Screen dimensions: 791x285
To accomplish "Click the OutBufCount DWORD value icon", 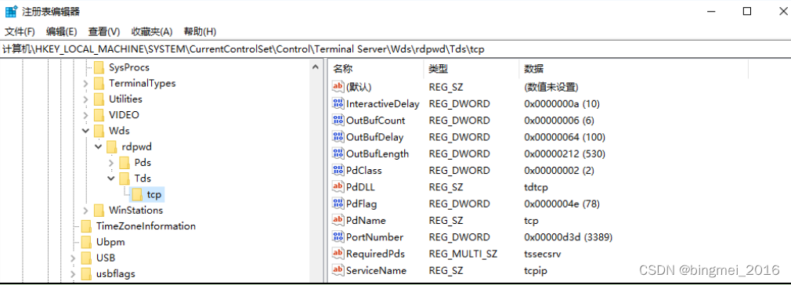I will click(338, 120).
